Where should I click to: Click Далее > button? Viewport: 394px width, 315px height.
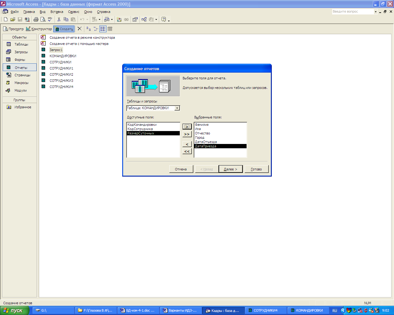tap(231, 169)
